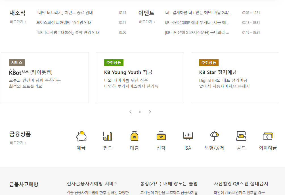The height and width of the screenshot is (195, 285).
Task: Go to 금융상품 via 바로가기 link
Action: [x=18, y=143]
